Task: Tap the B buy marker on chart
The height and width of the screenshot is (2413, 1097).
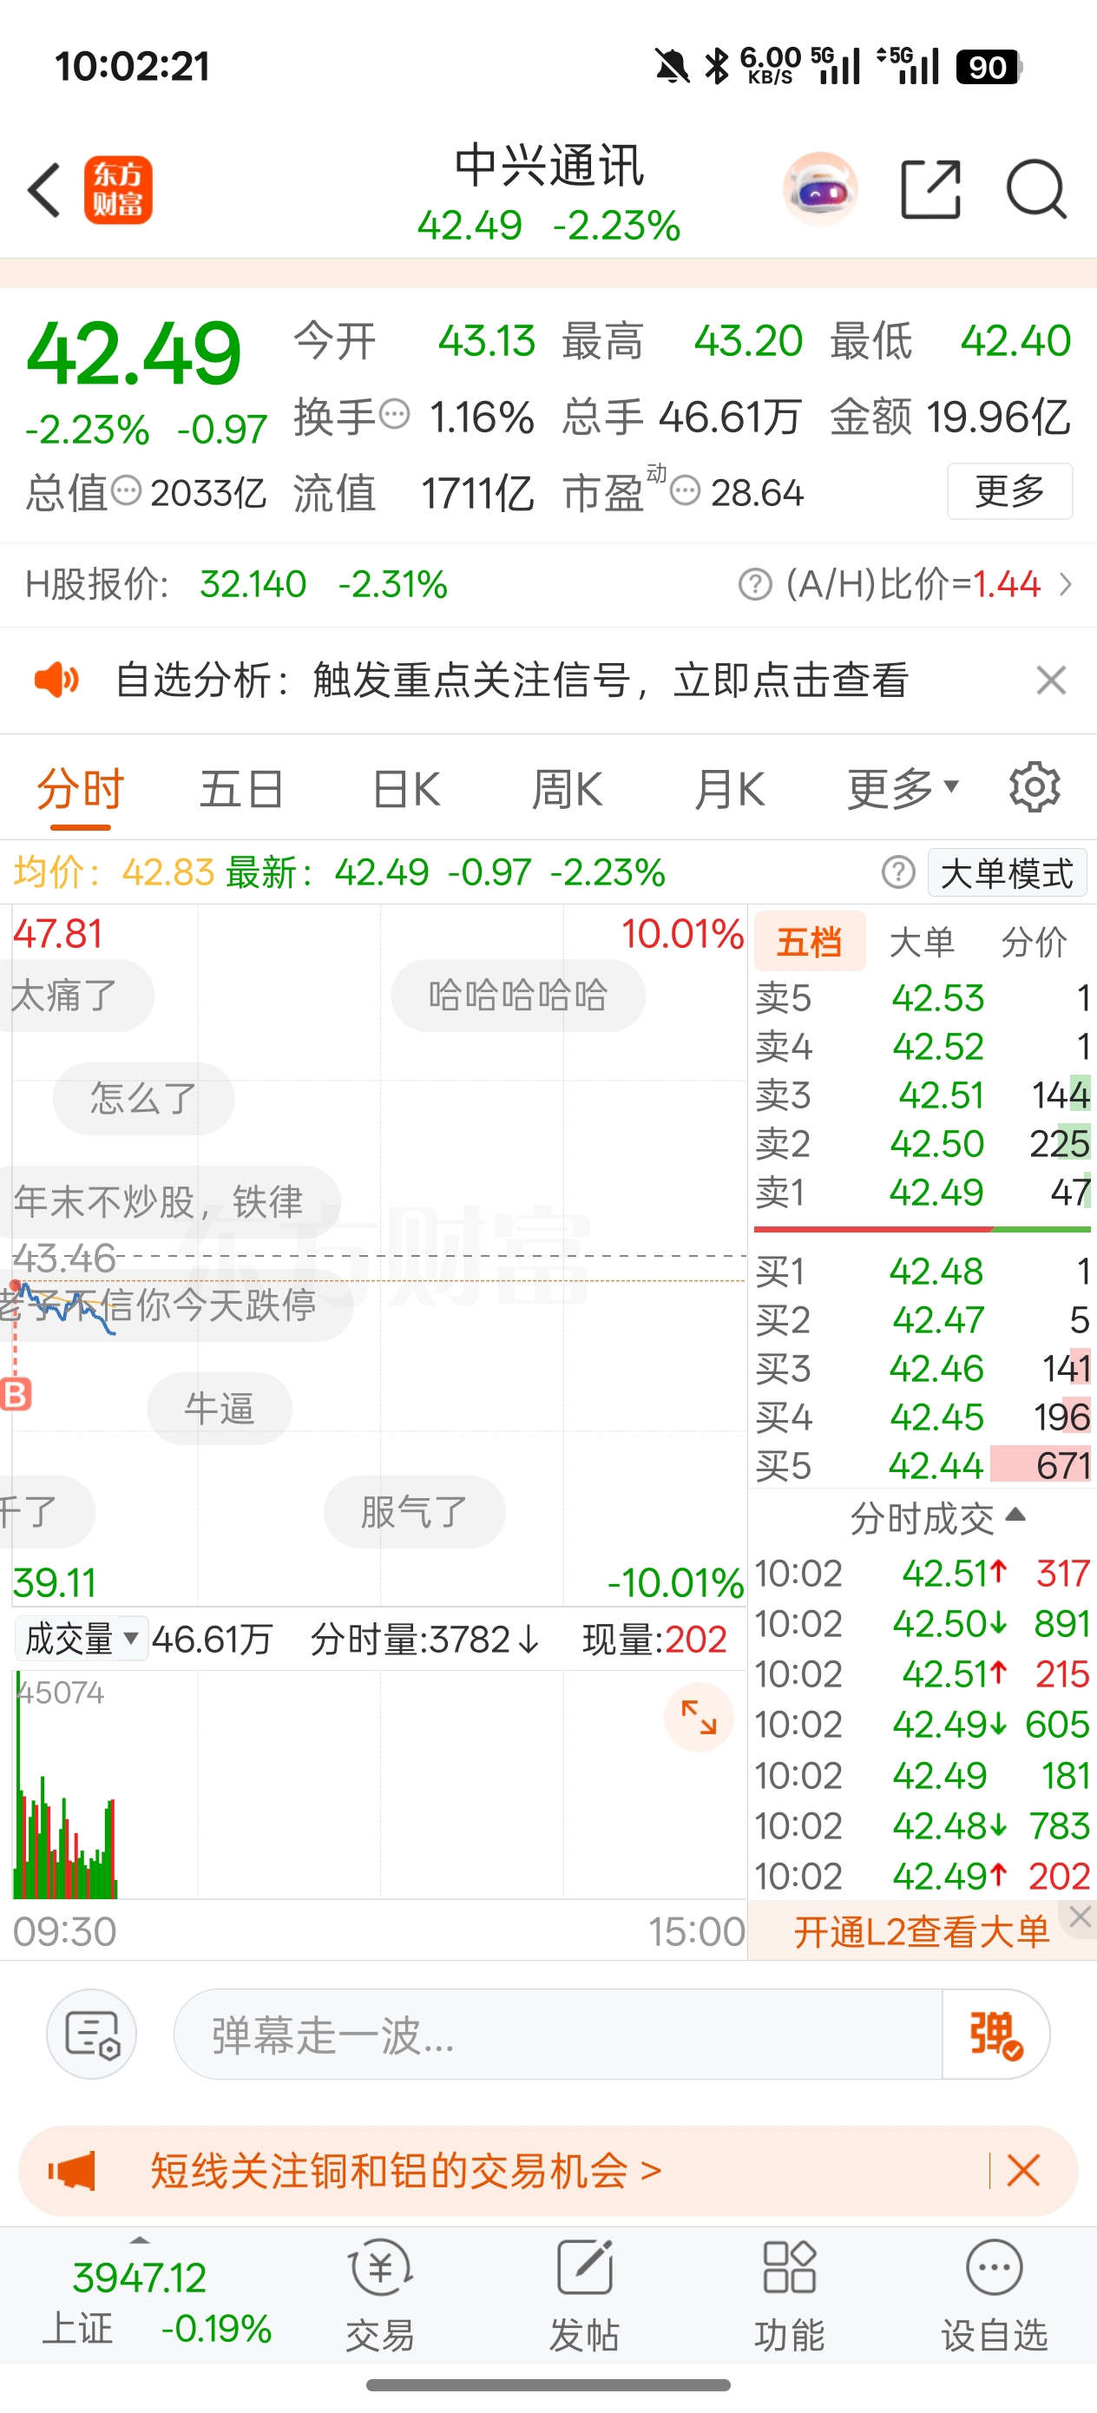Action: click(15, 1394)
